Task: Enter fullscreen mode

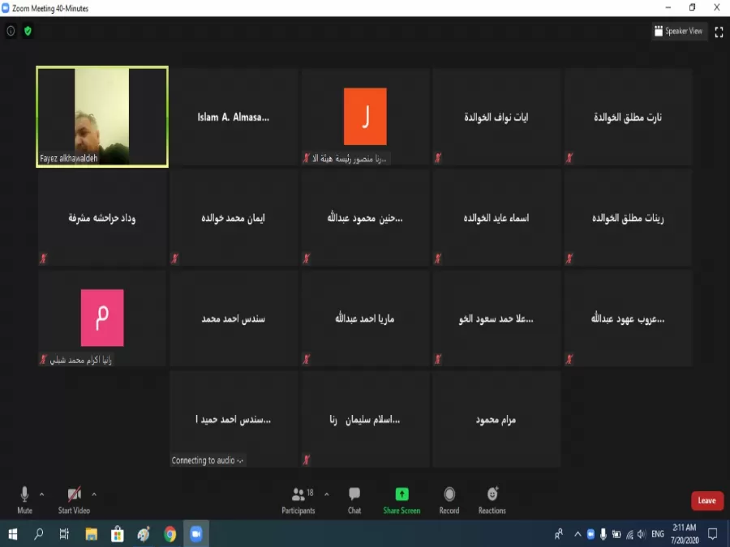Action: (719, 32)
